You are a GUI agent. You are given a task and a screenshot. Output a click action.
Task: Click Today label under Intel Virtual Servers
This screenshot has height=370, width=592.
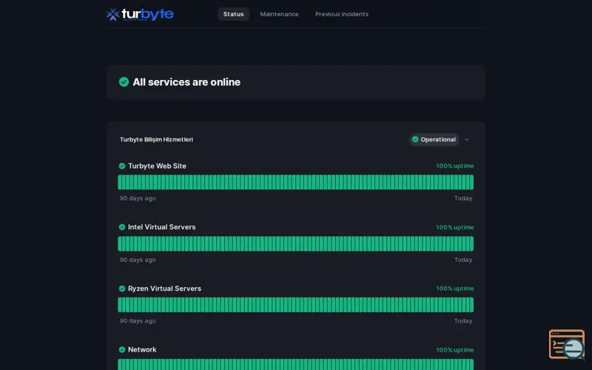coord(463,260)
